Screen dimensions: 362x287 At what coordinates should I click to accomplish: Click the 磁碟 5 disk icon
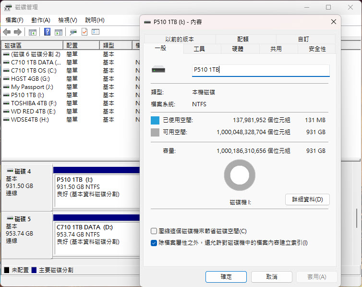[x=10, y=218]
